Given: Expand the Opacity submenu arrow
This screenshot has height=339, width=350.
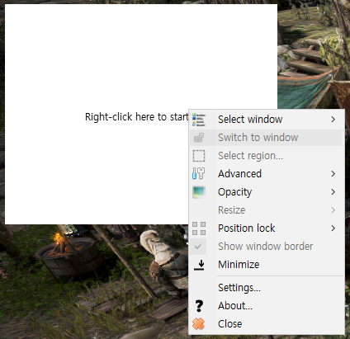Looking at the screenshot, I should coord(333,192).
